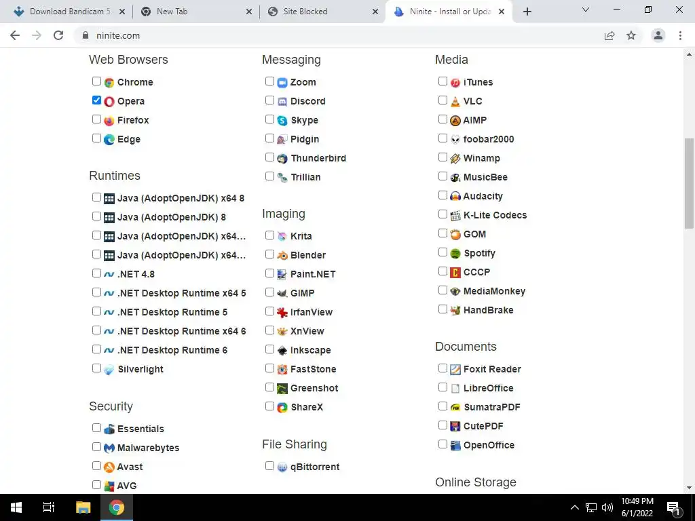This screenshot has height=521, width=695.
Task: Click the Audacity headphones icon
Action: (x=455, y=196)
